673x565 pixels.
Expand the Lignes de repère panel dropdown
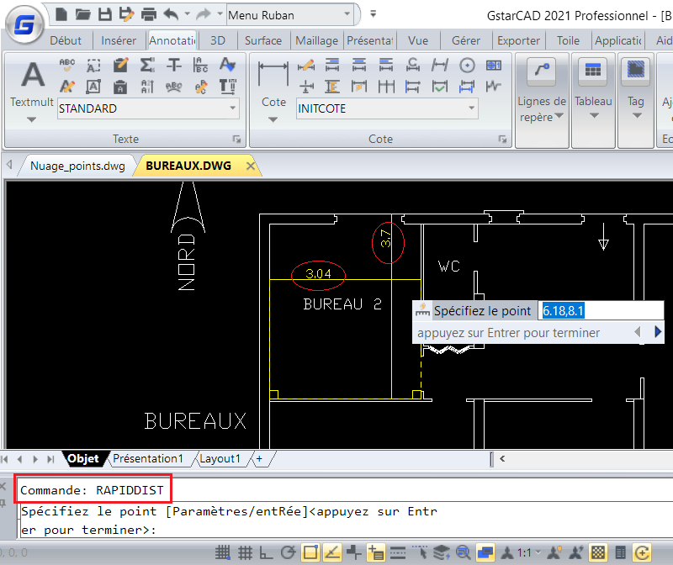[559, 116]
